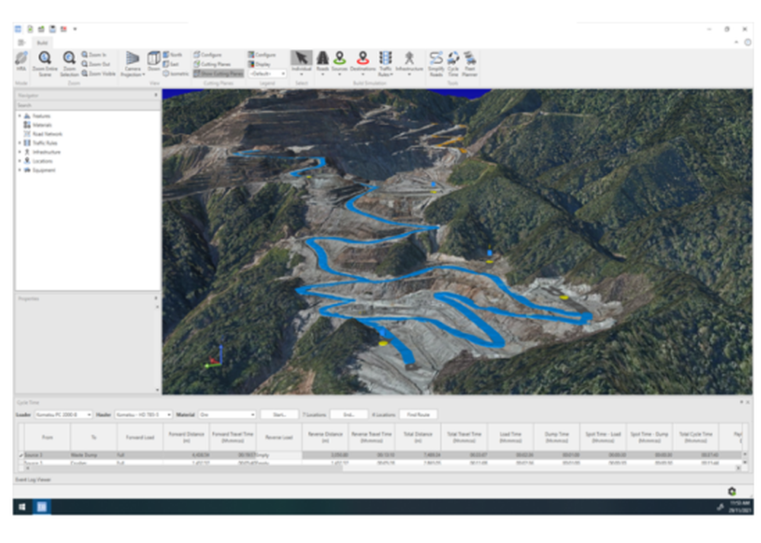
Task: Open the Infrastructure tool
Action: point(409,62)
